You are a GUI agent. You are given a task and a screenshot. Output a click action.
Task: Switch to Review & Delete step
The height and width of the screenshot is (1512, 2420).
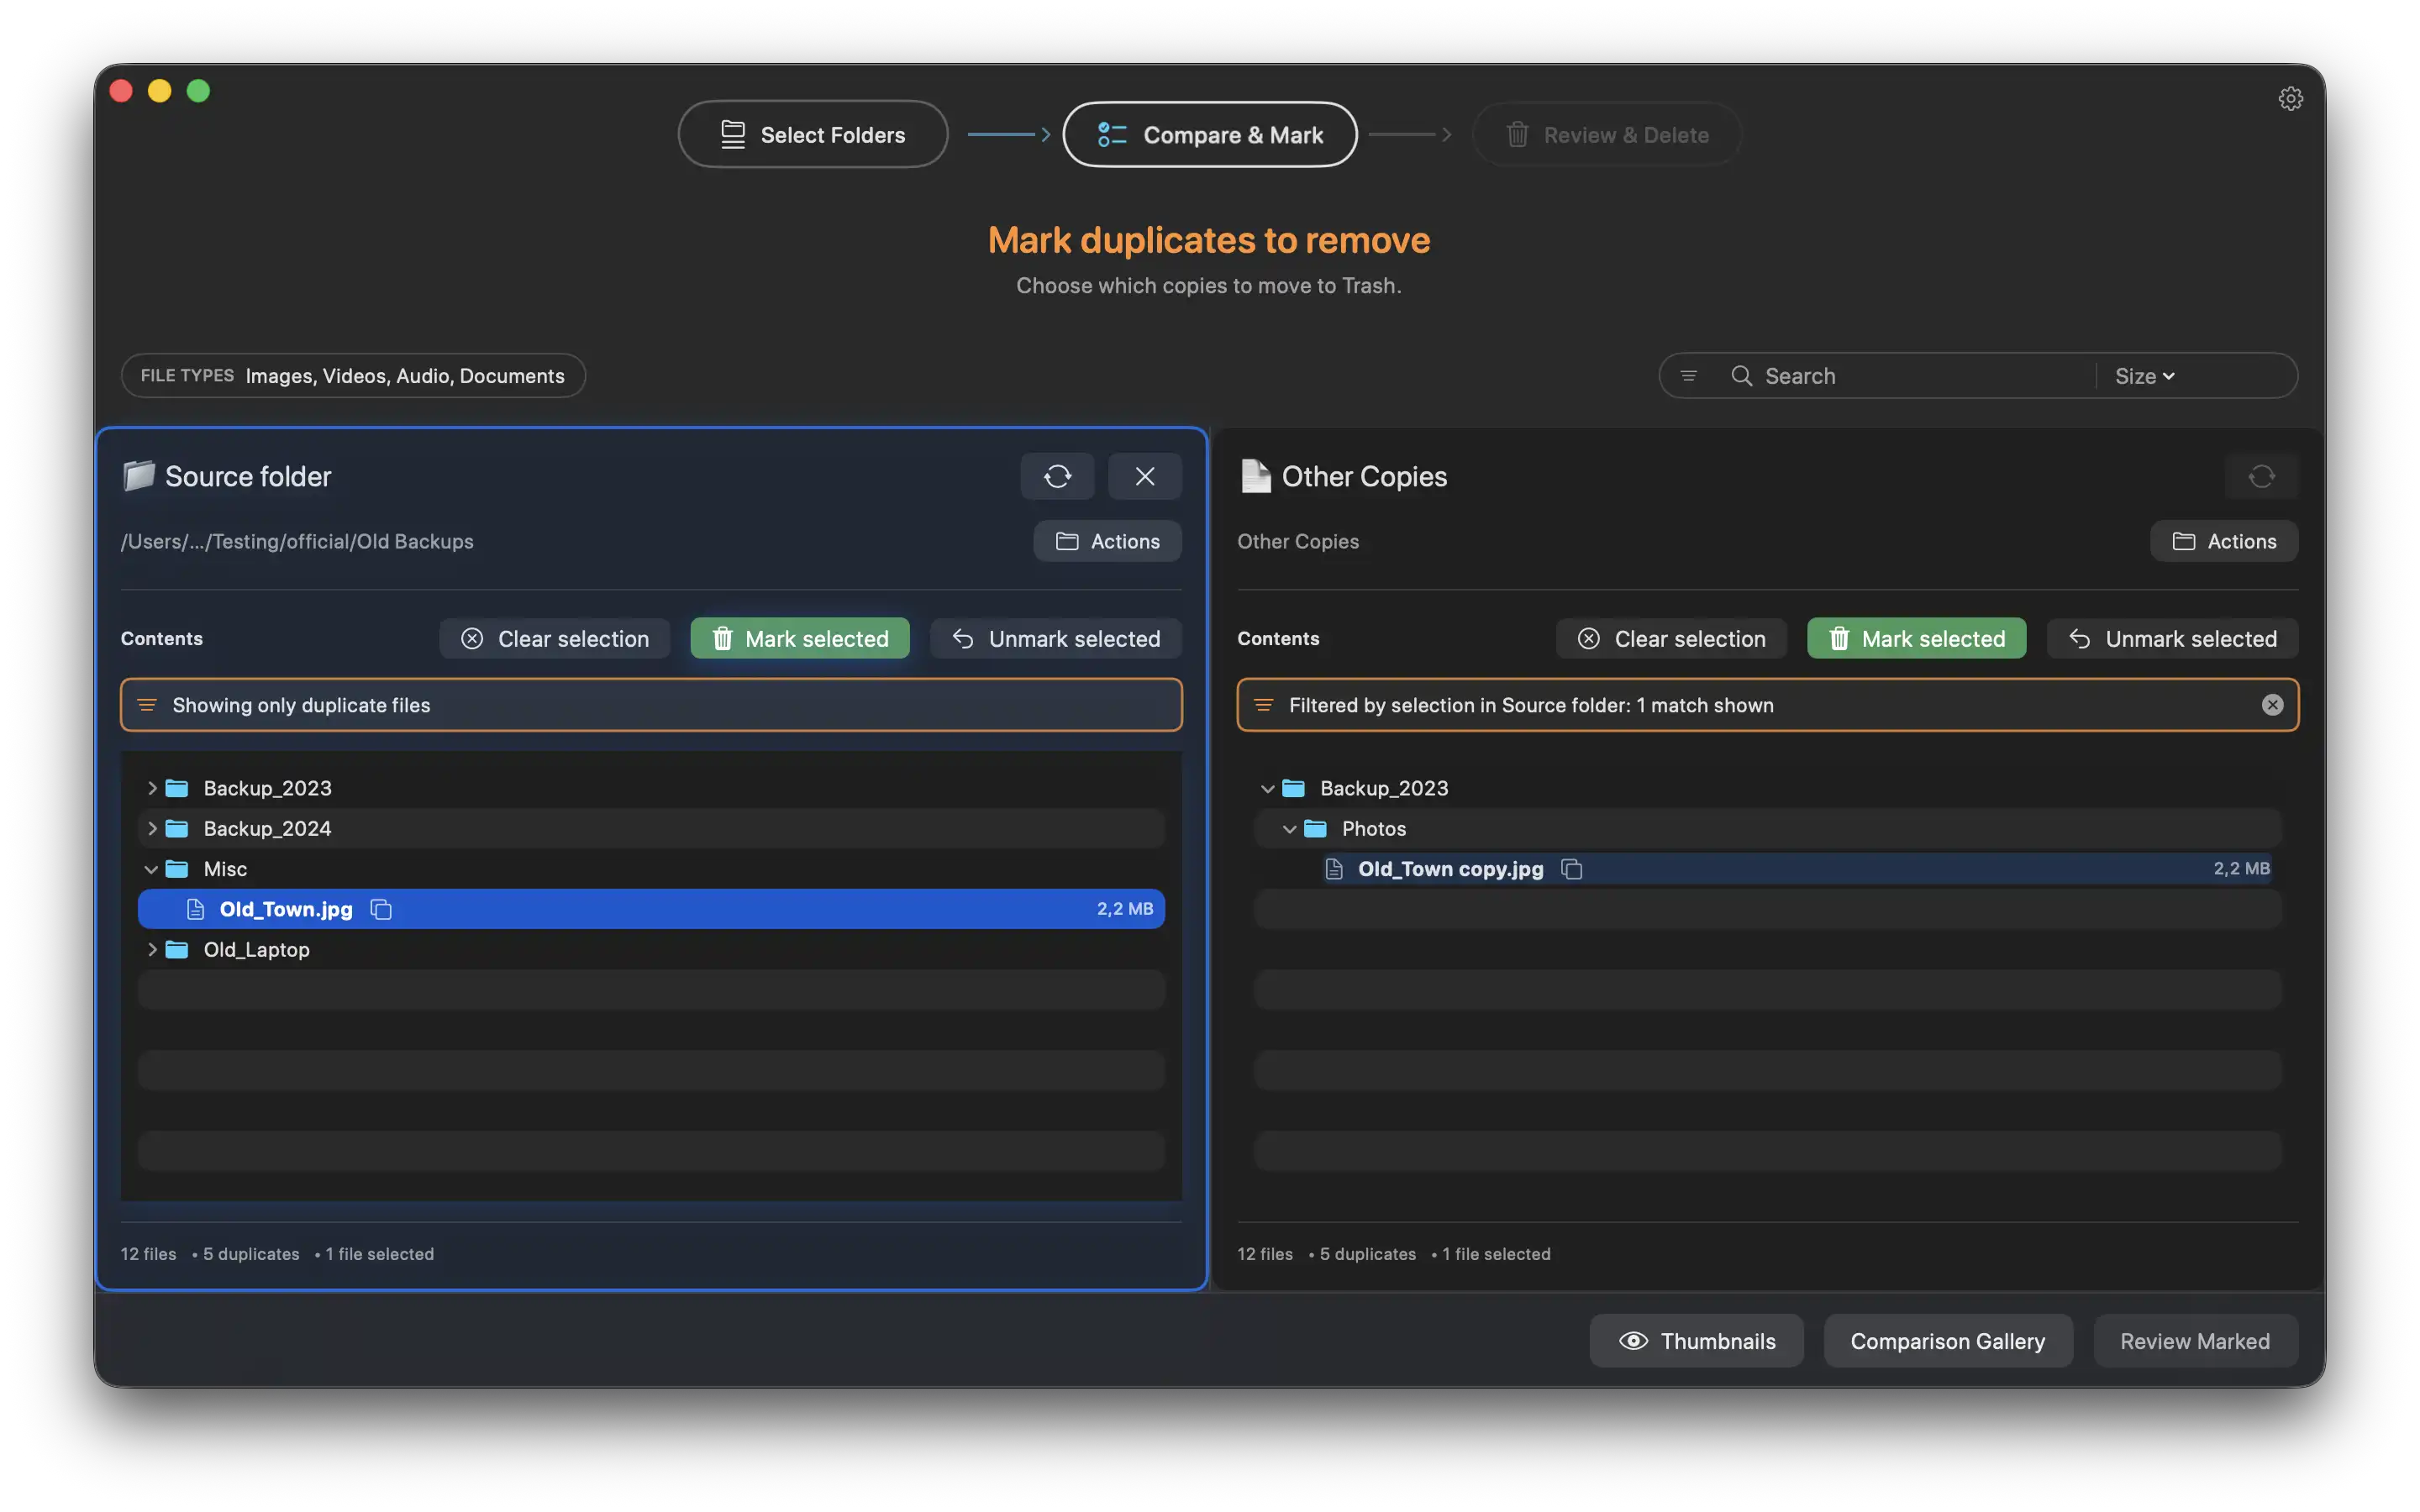click(1606, 135)
